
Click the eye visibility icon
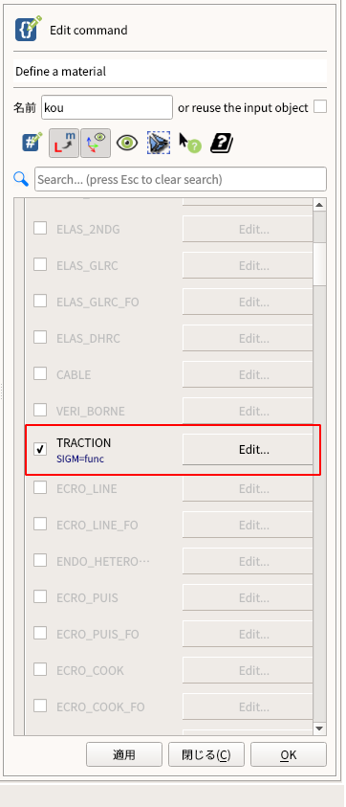[127, 143]
